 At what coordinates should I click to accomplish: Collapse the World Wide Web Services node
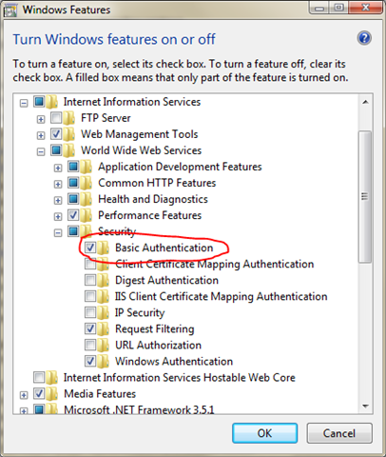[41, 151]
